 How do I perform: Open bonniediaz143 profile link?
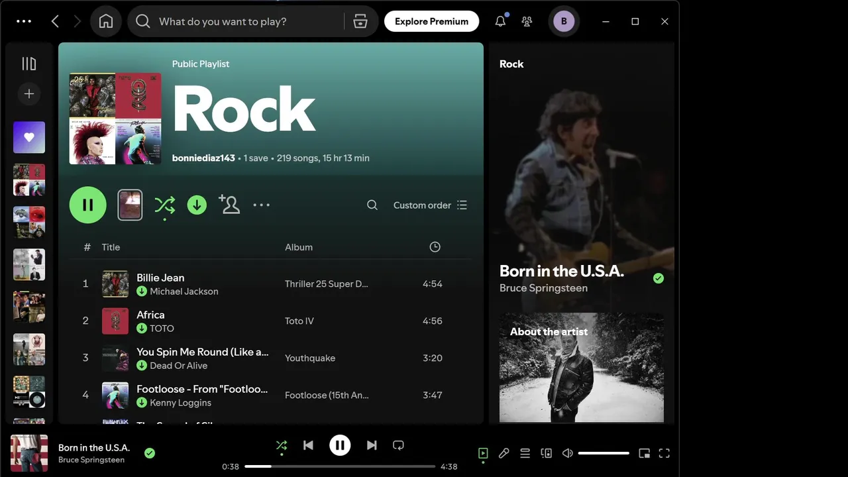[x=203, y=158]
